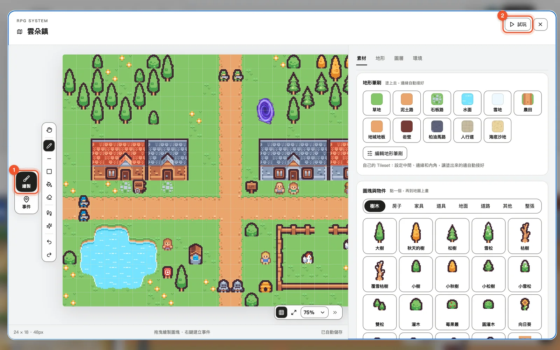Select the hand pan tool
This screenshot has width=560, height=350.
point(49,130)
